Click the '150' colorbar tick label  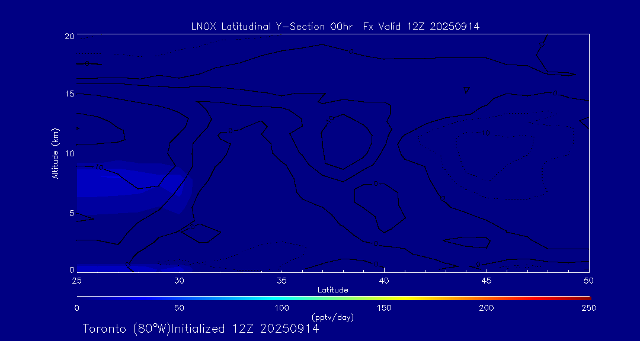coord(384,308)
